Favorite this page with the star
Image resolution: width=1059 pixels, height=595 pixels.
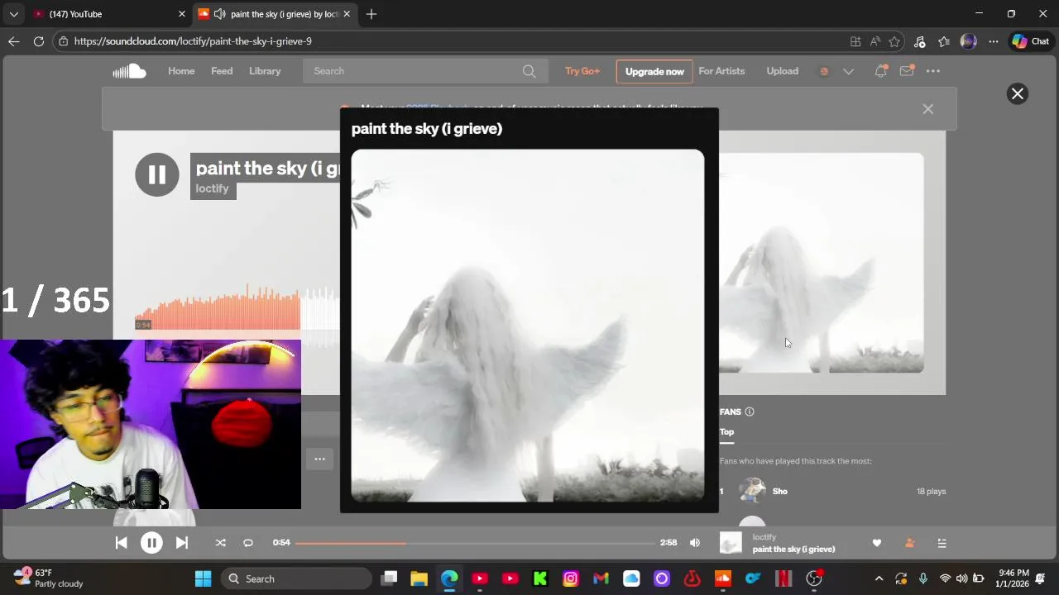[x=894, y=41]
